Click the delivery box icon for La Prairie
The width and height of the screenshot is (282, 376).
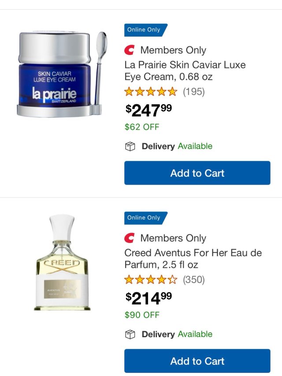[x=130, y=146]
